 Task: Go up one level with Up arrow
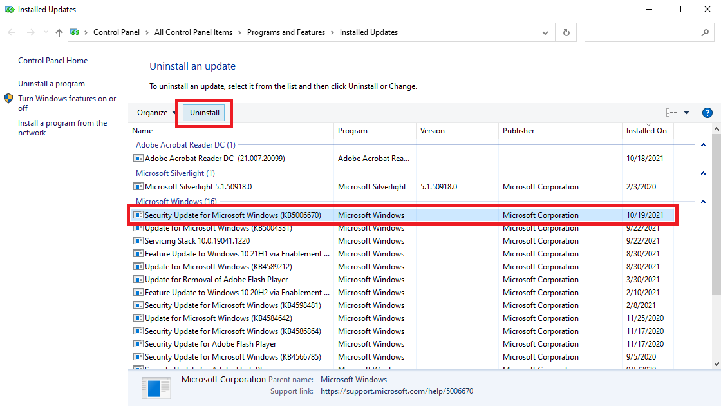(59, 32)
